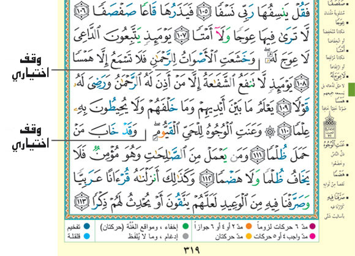Click legend text 'مدّ ٦ حركات لزوماً'

coord(283,227)
